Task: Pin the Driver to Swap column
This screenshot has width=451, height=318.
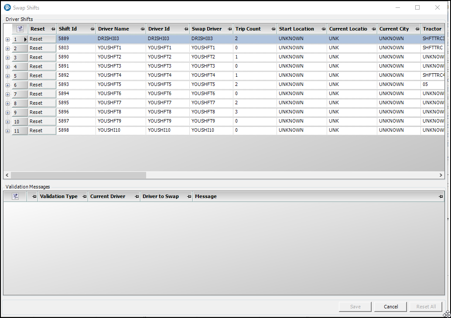Action: point(189,197)
